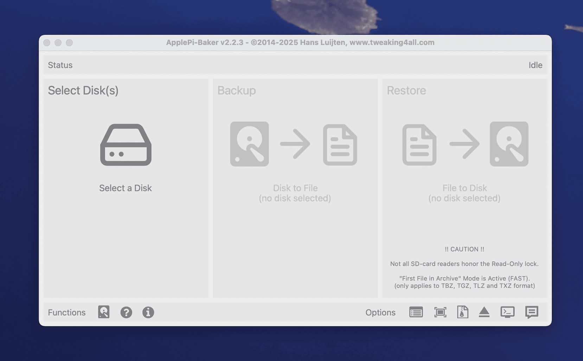Click the Restore target hard disk icon

[x=509, y=144]
